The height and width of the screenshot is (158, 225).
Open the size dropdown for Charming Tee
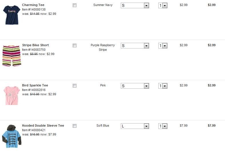coord(135,5)
